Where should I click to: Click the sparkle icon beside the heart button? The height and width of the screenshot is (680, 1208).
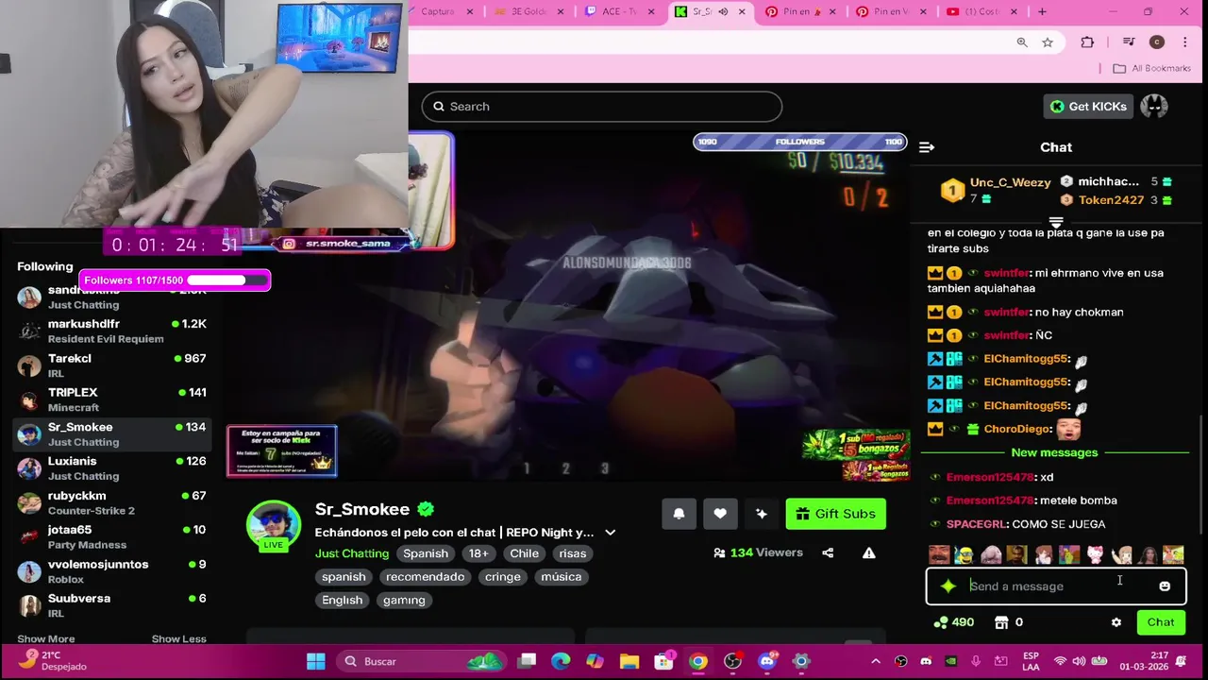(762, 514)
